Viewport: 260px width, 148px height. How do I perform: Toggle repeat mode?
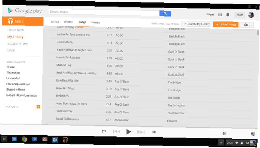click(x=104, y=131)
